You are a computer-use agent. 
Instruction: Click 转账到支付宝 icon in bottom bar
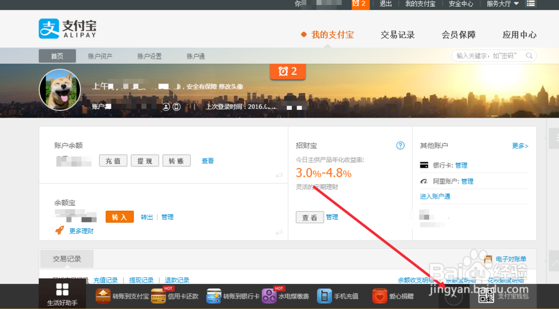pos(103,296)
